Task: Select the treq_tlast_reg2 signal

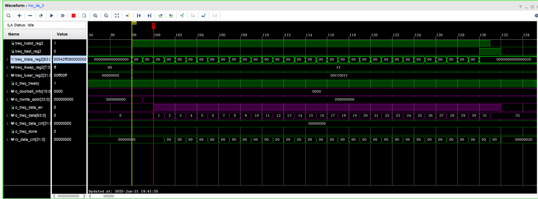Action: [x=28, y=51]
